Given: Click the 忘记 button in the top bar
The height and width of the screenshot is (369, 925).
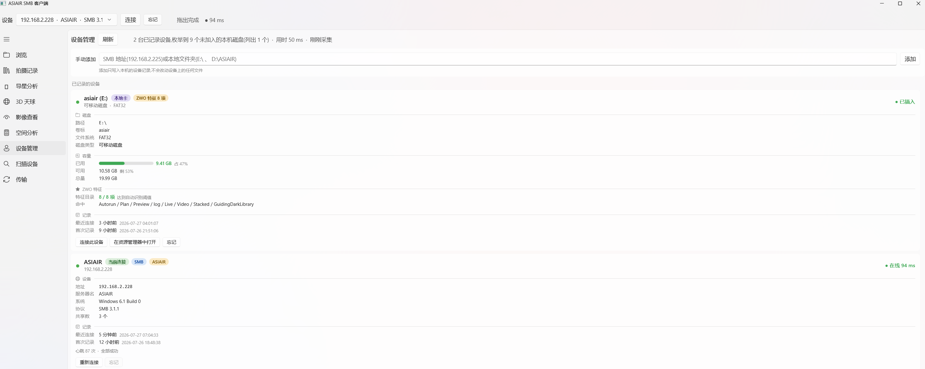Looking at the screenshot, I should tap(153, 20).
